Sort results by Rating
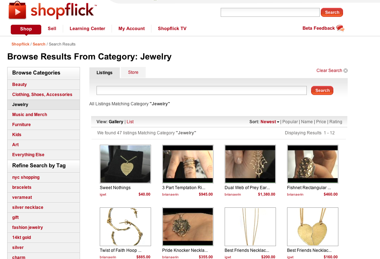This screenshot has height=259, width=380. [336, 122]
